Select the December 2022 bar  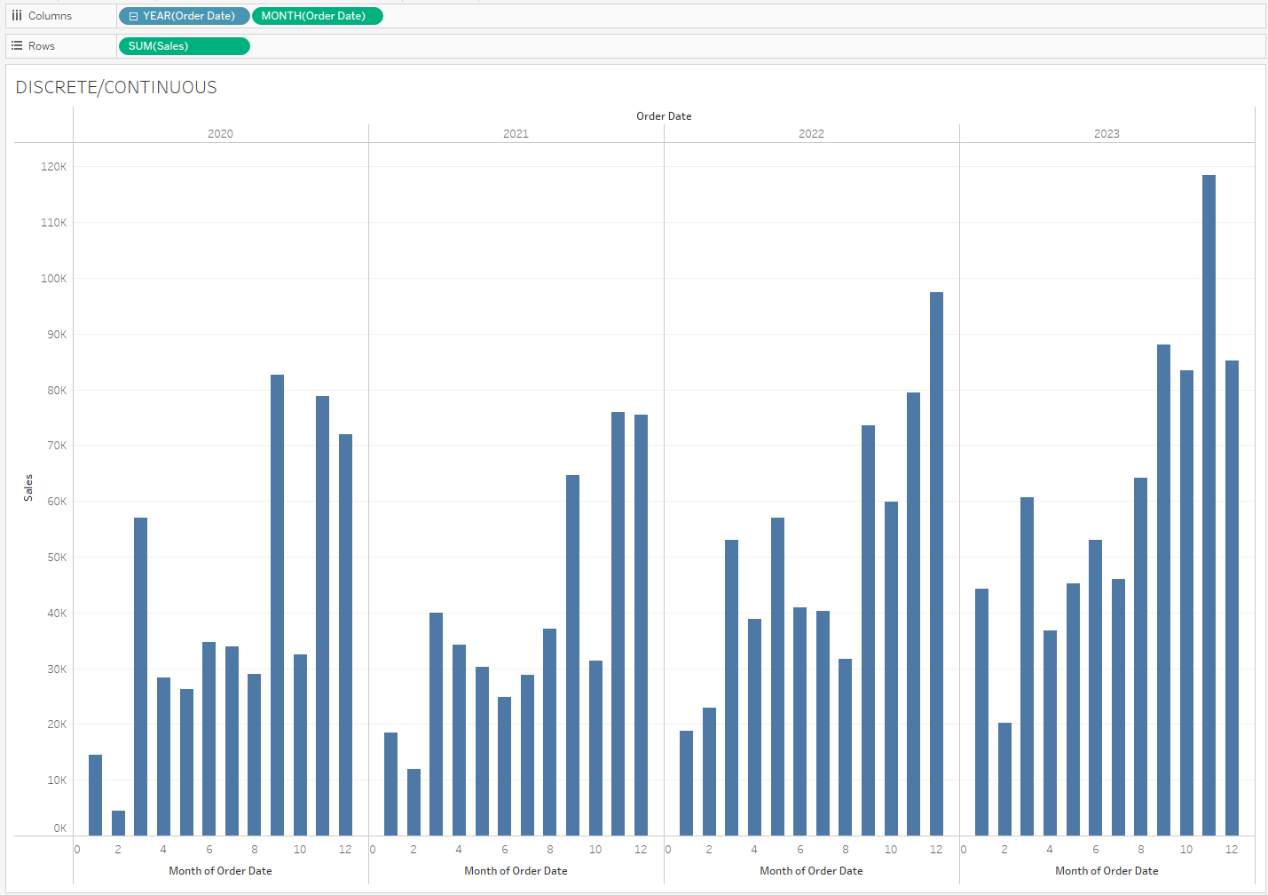coord(936,564)
